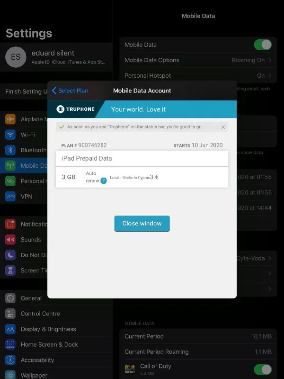Toggle the Mobile Data switch
The width and height of the screenshot is (284, 379).
(263, 45)
